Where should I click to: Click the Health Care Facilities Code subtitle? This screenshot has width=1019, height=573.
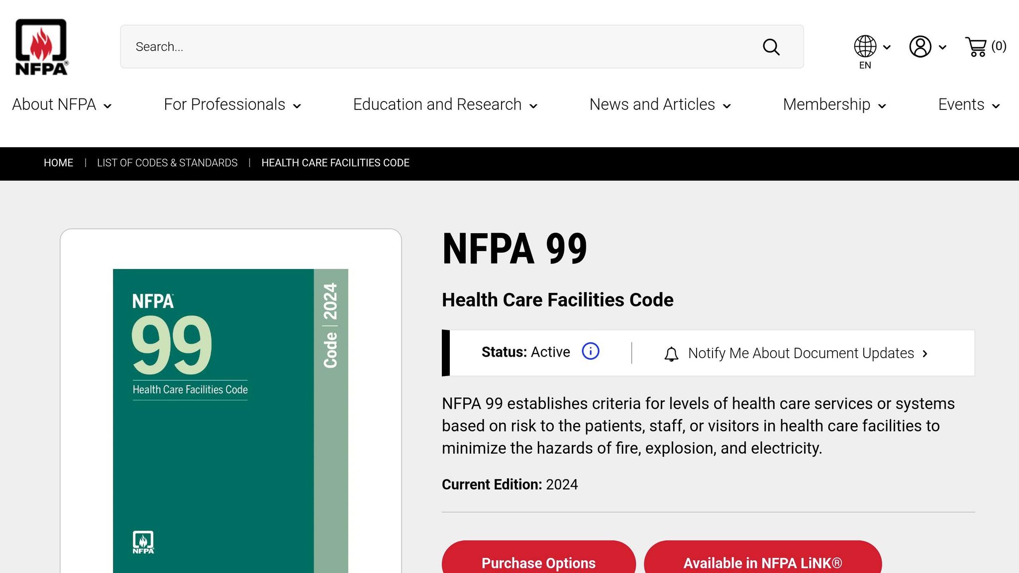pos(558,300)
